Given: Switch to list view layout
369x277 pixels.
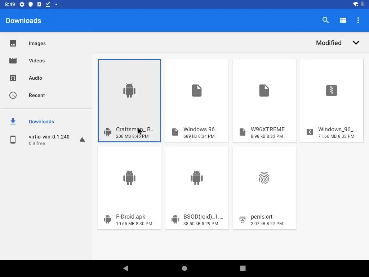Looking at the screenshot, I should 343,20.
